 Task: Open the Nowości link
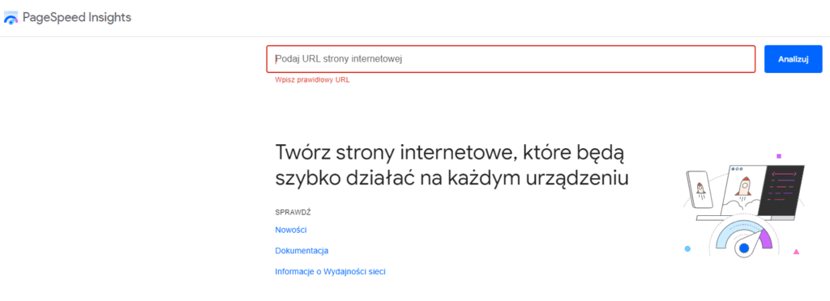[x=291, y=230]
